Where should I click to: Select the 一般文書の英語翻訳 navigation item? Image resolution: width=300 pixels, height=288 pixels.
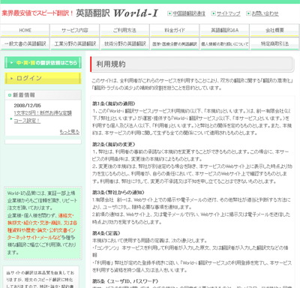[x=25, y=43]
